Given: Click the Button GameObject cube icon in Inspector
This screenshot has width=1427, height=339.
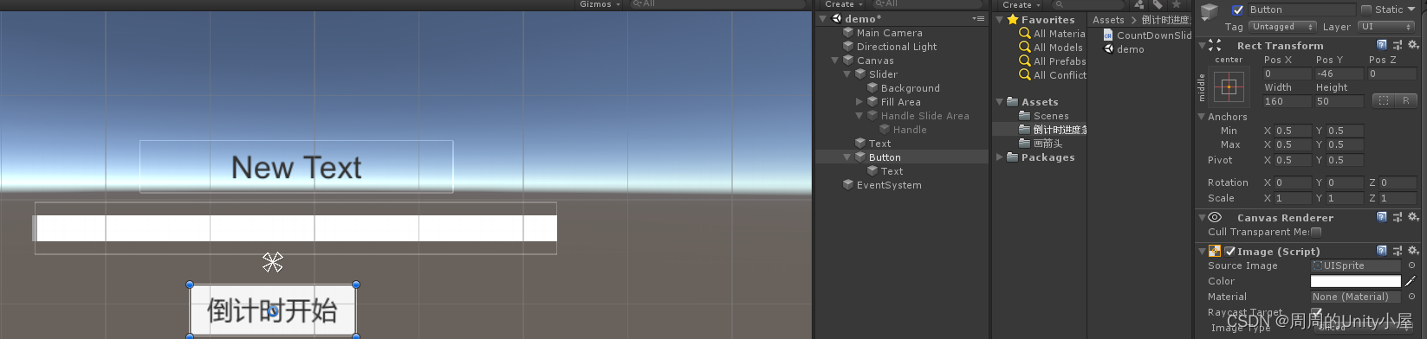Looking at the screenshot, I should [1210, 11].
